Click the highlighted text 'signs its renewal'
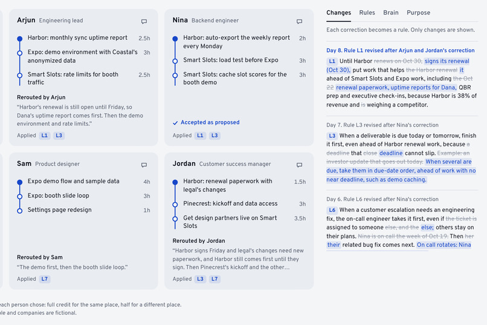This screenshot has height=325, width=487. [x=447, y=61]
